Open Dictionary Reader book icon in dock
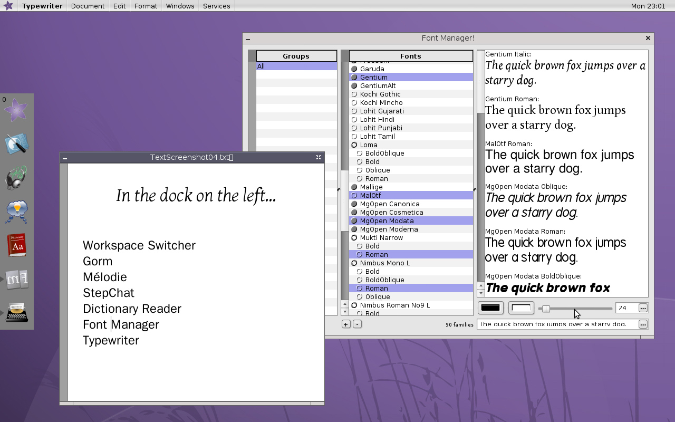675x422 pixels. click(16, 245)
